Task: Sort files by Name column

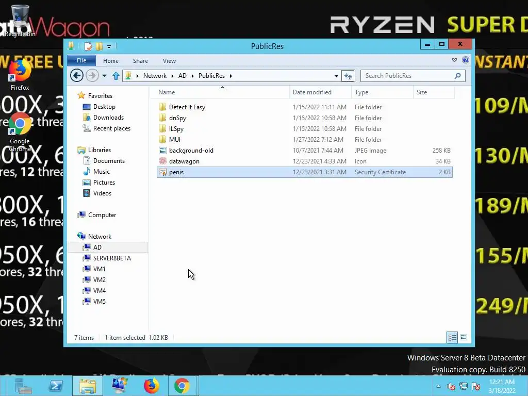Action: (x=219, y=92)
